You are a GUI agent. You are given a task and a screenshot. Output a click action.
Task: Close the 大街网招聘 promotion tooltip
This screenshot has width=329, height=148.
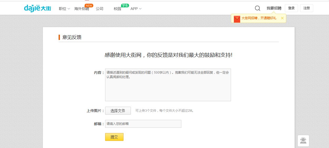point(282,18)
